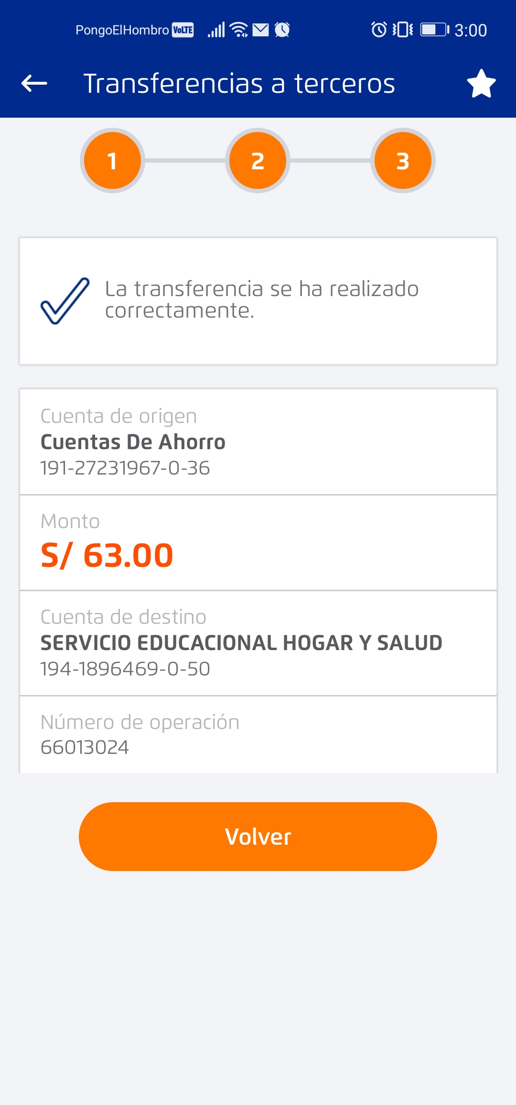Tap the battery indicator icon
Screen dimensions: 516x1105
[434, 30]
